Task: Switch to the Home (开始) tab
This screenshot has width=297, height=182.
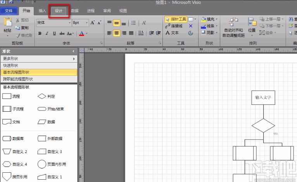Action: coord(26,11)
